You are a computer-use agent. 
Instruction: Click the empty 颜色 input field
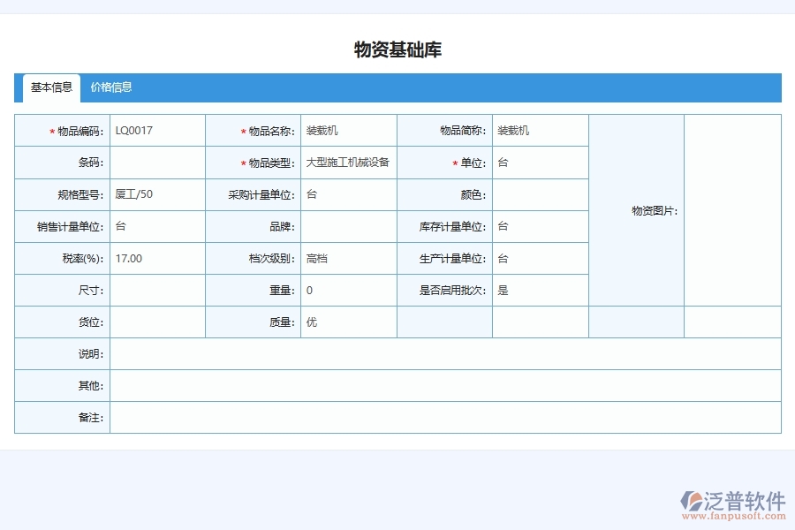(539, 193)
